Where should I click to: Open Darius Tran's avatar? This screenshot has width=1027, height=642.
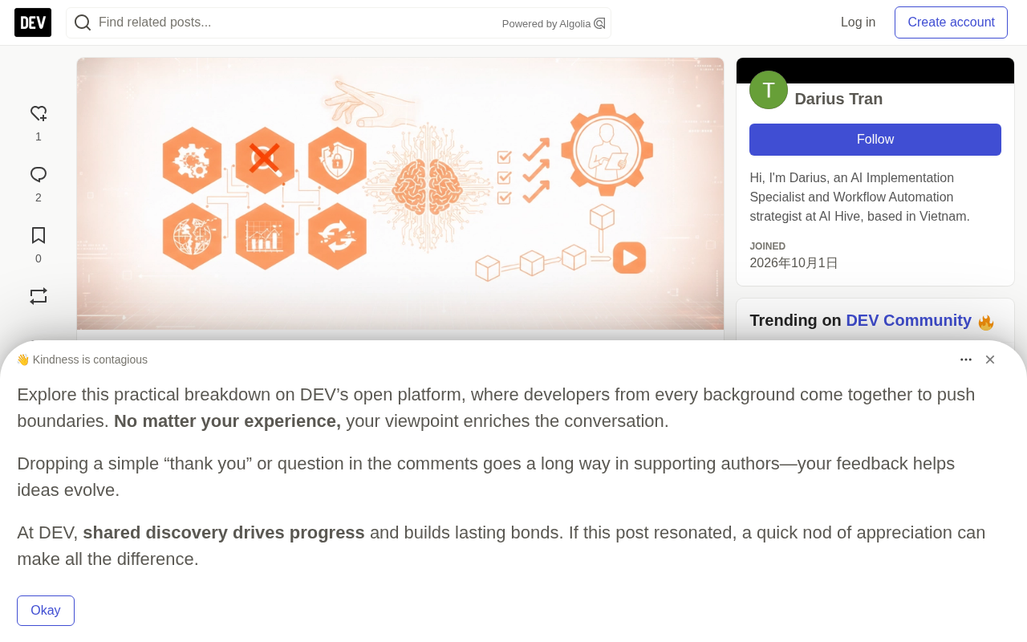(x=769, y=90)
